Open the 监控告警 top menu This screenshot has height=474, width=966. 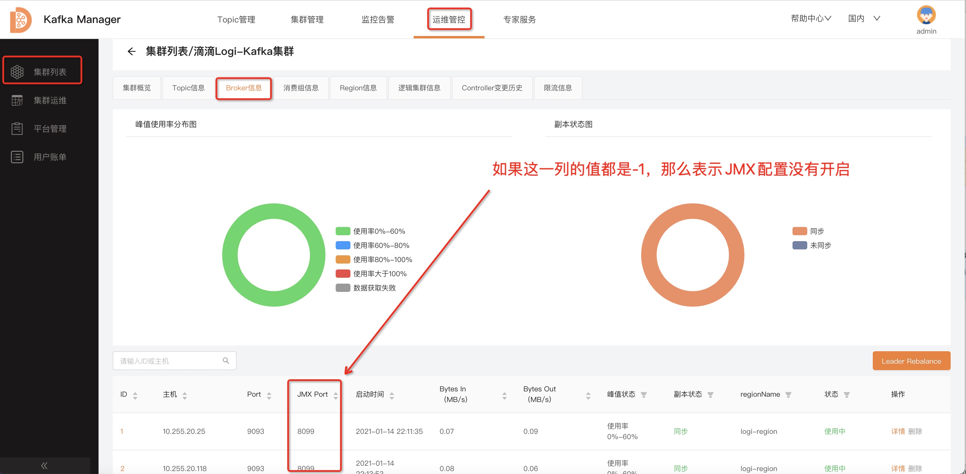pos(378,19)
